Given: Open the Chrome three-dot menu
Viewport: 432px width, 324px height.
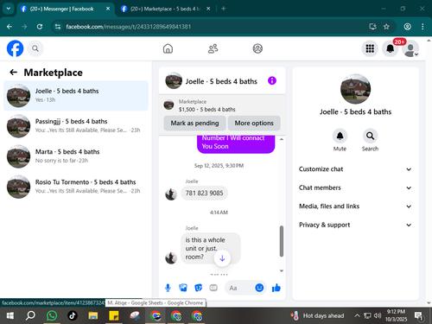Looking at the screenshot, I should tap(422, 27).
